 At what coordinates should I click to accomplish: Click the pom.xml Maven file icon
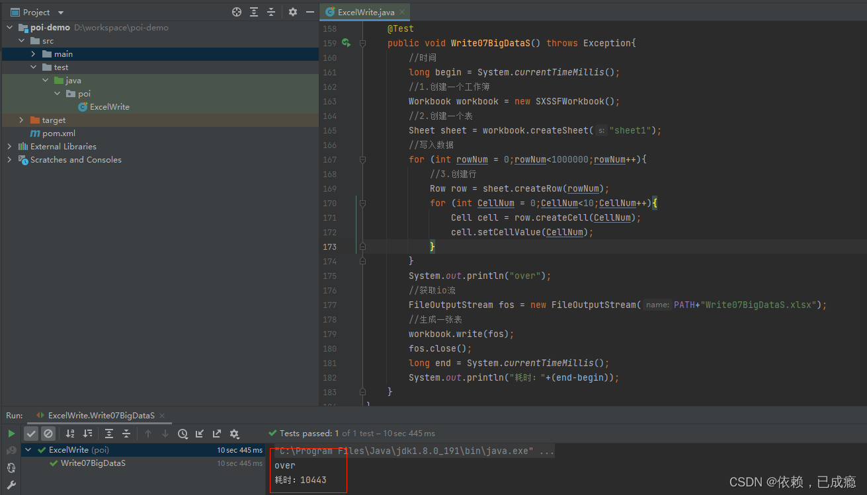coord(36,133)
